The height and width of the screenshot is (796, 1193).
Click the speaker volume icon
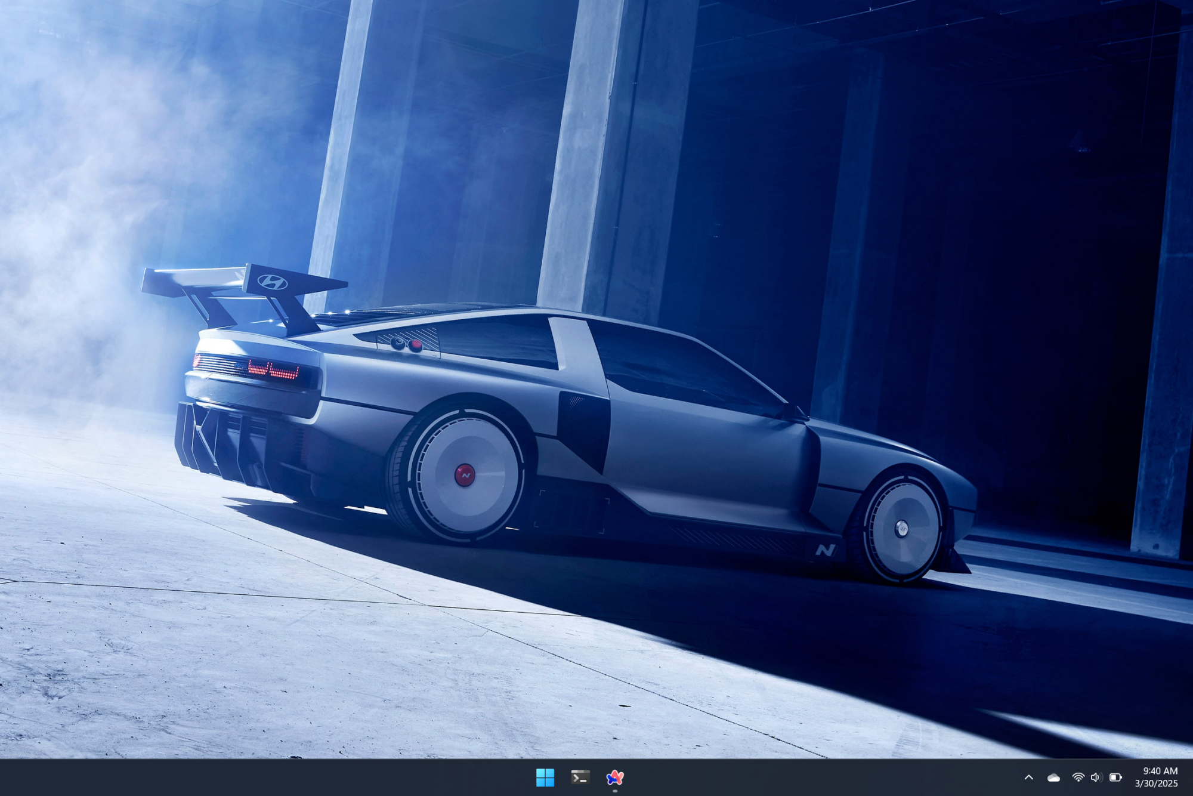[x=1096, y=777]
